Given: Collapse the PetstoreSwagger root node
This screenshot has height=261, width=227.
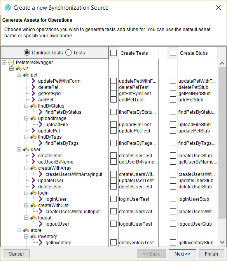Looking at the screenshot, I should (4, 63).
